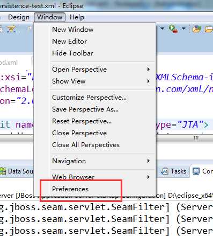
Task: Select the Web Browser menu entry label
Action: (x=73, y=177)
